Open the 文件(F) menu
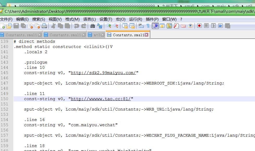 (6, 19)
